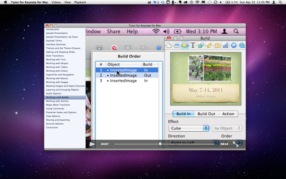This screenshot has height=179, width=286.
Task: Open the Introduction lesson
Action: (x=52, y=29)
